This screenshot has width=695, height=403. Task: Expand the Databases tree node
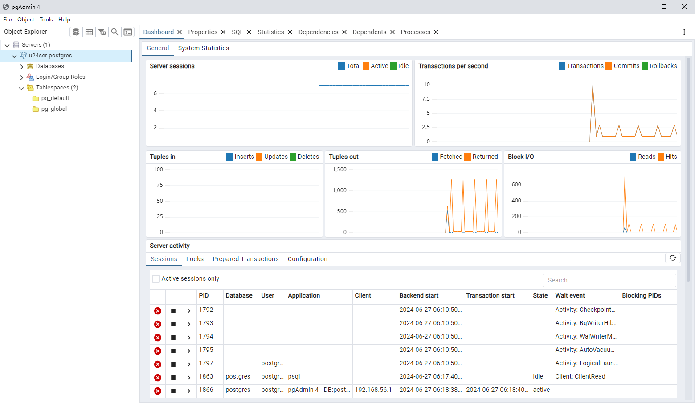pos(21,66)
